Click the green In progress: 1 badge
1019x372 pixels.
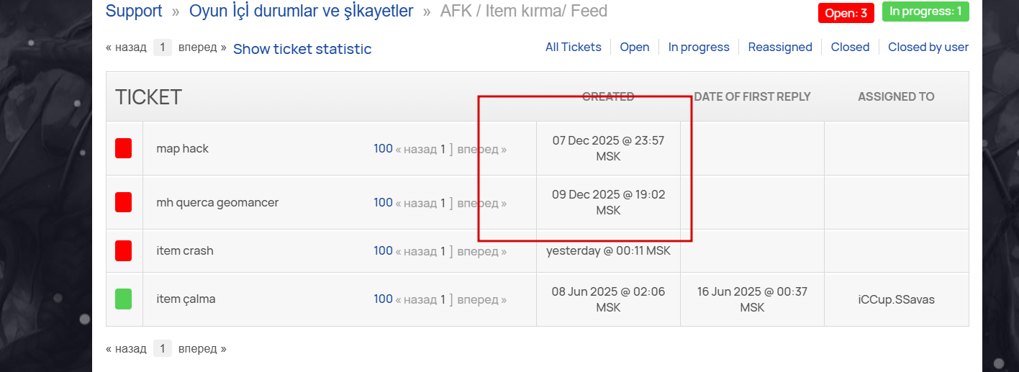coord(925,12)
